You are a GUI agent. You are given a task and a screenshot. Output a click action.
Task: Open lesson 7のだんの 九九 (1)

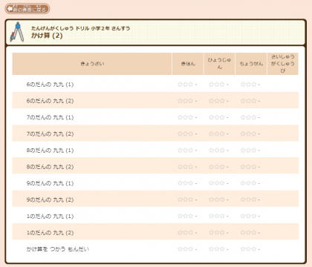point(50,117)
